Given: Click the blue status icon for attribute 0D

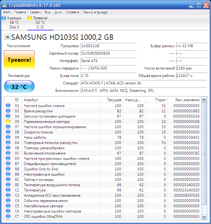Looking at the screenshot, I should [8, 159].
